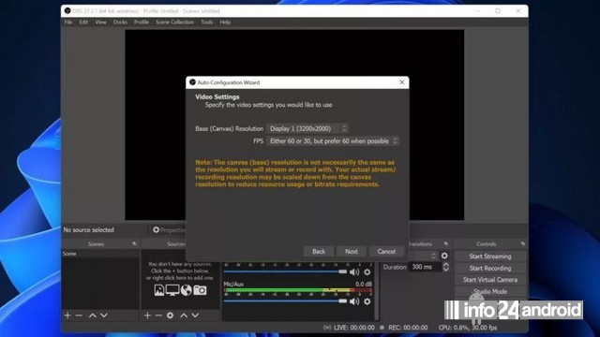The height and width of the screenshot is (337, 600).
Task: Click the Studio Mode button
Action: tap(490, 291)
